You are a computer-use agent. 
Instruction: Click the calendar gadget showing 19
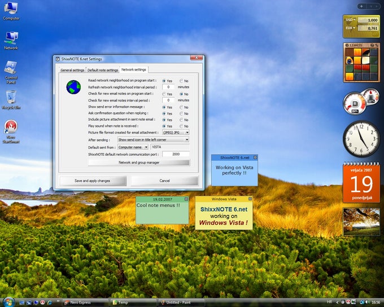click(361, 183)
